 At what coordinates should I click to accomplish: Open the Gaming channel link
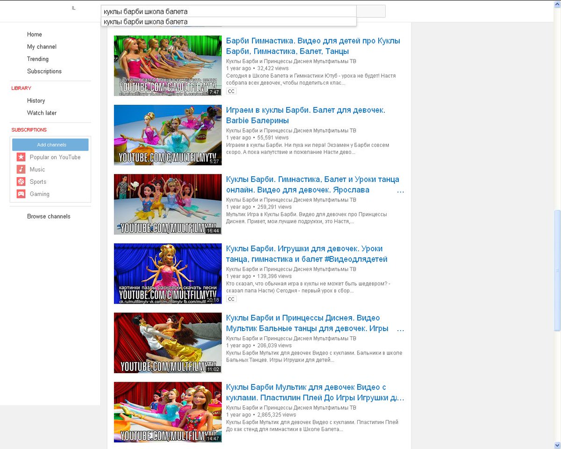(x=39, y=194)
